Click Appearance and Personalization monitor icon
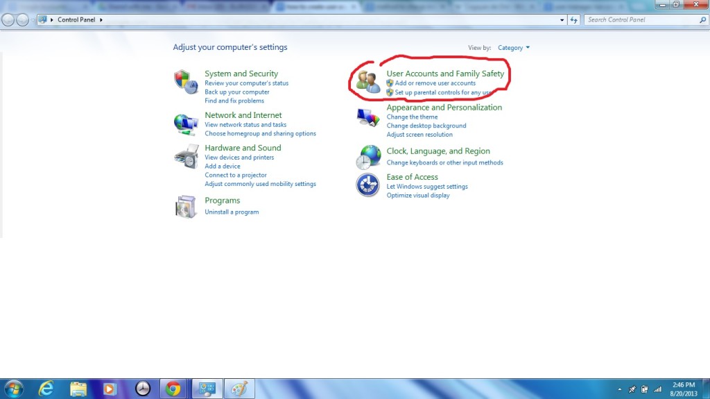The image size is (710, 399). pyautogui.click(x=367, y=118)
